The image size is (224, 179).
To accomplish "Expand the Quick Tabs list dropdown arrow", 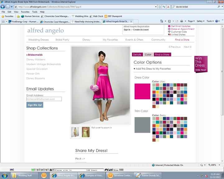I will click(x=7, y=21).
